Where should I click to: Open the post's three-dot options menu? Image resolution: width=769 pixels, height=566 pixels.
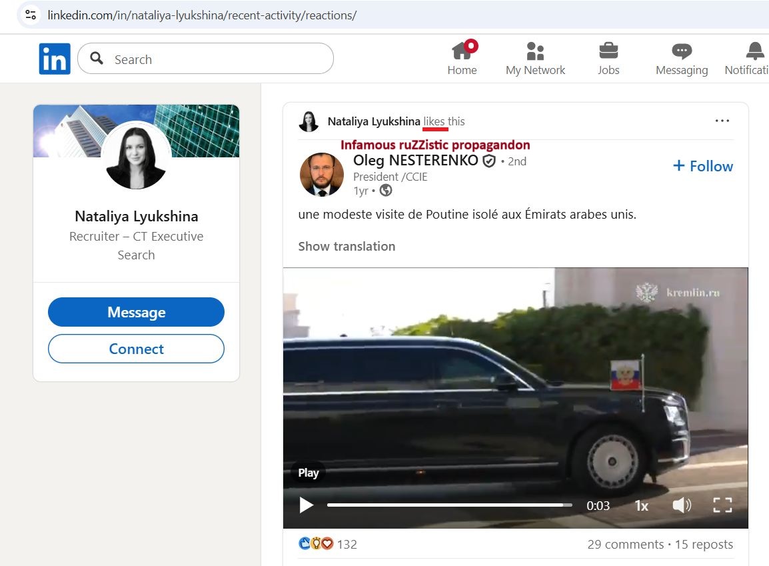722,121
